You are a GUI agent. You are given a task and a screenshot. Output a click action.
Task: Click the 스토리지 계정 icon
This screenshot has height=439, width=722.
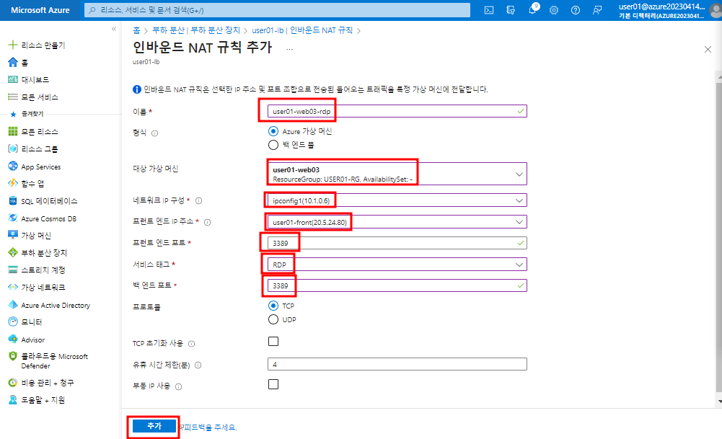(13, 270)
